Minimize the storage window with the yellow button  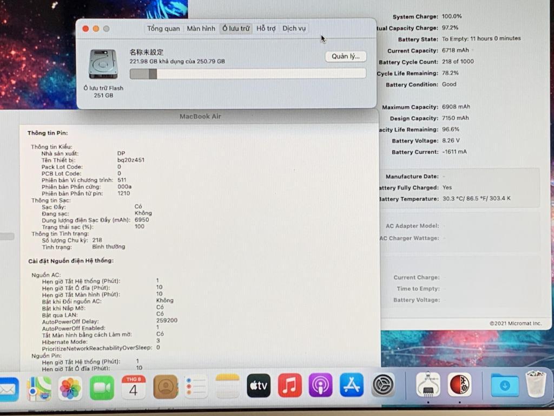point(96,29)
